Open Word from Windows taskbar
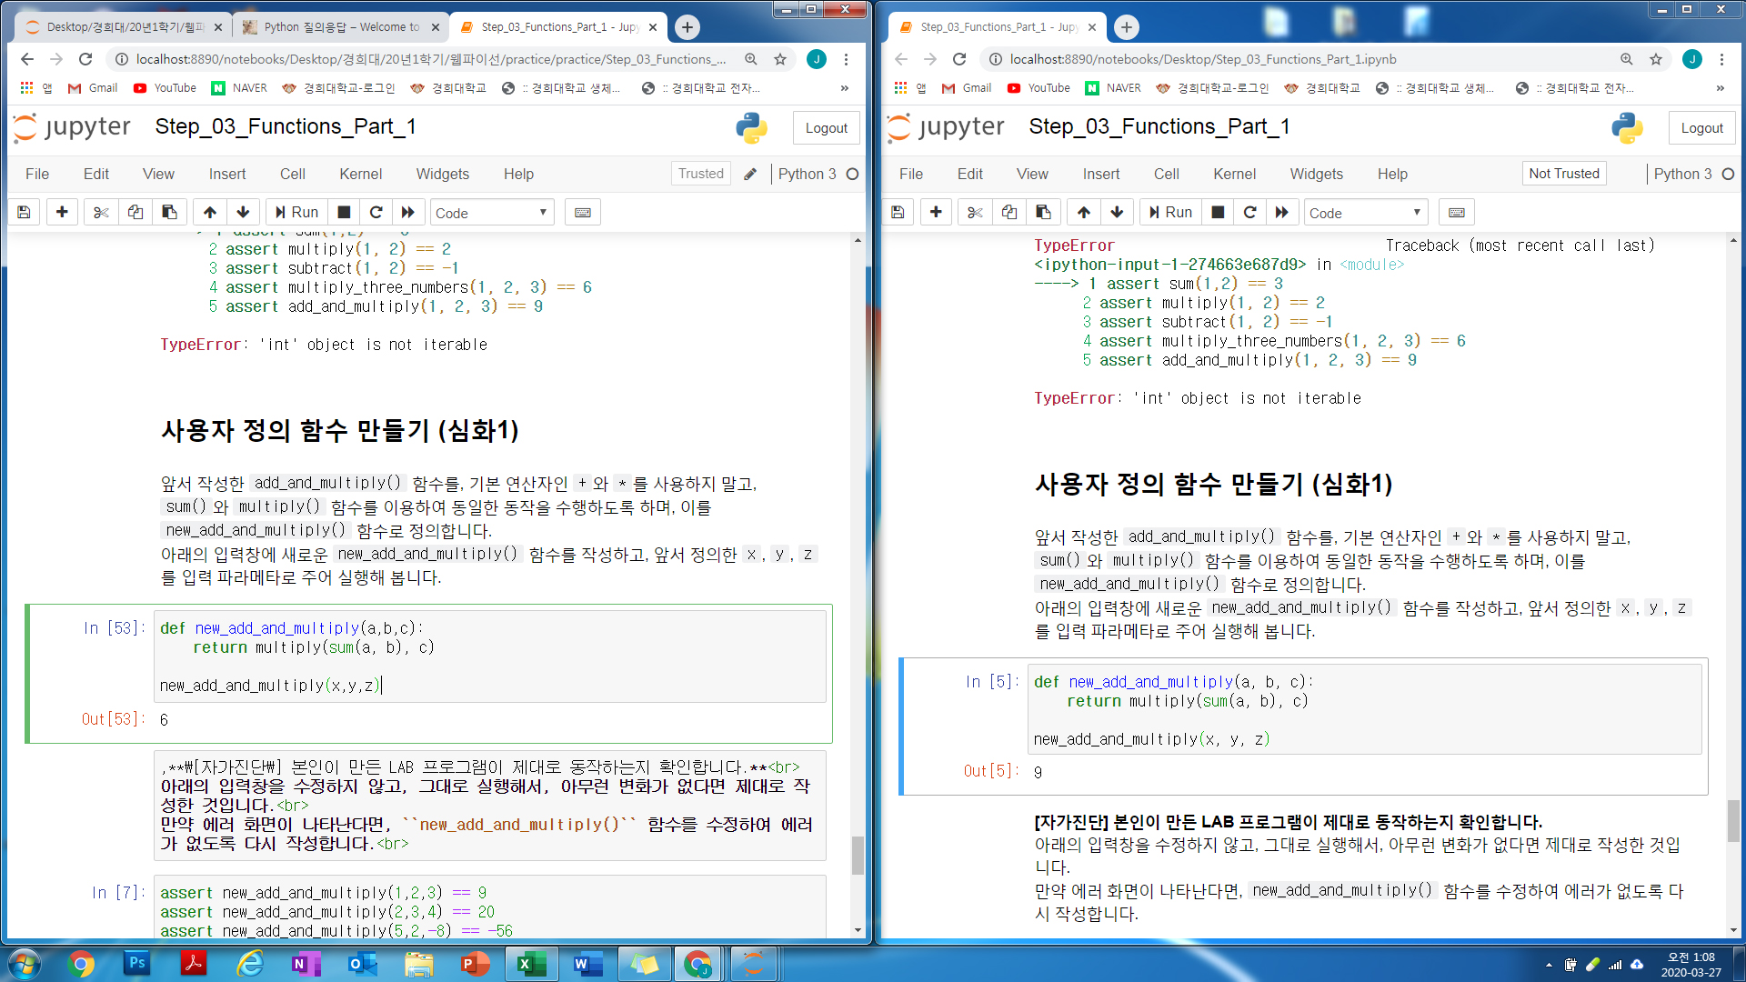 (587, 963)
